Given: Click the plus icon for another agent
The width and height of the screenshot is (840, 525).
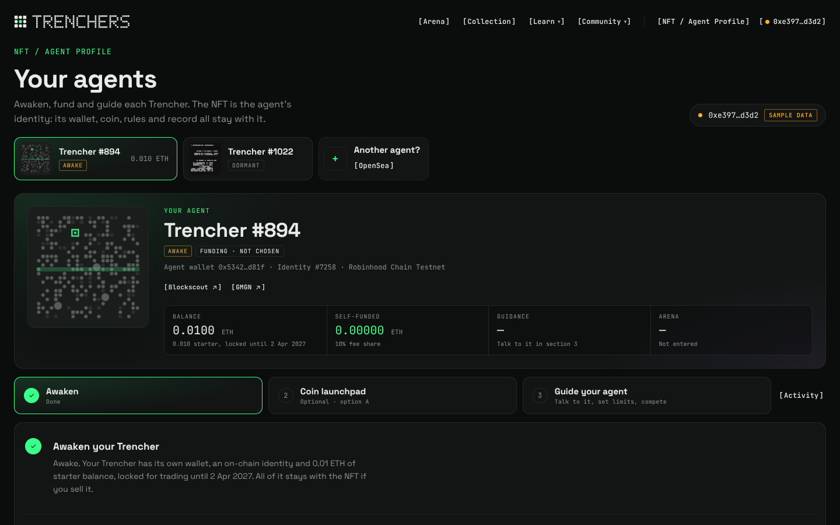Looking at the screenshot, I should (335, 159).
